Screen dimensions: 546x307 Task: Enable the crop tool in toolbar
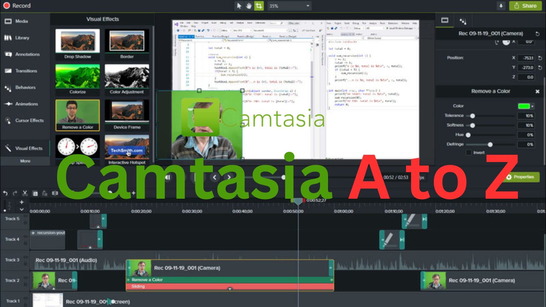[x=258, y=6]
